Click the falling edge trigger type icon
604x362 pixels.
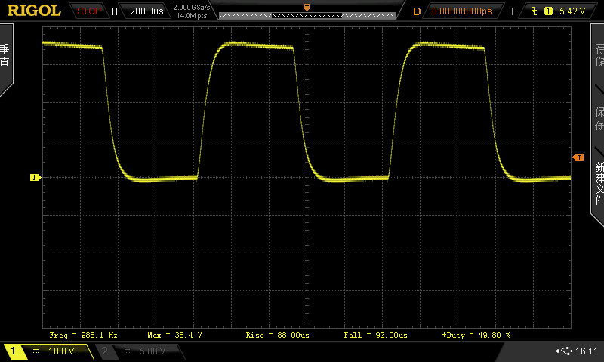coord(535,11)
